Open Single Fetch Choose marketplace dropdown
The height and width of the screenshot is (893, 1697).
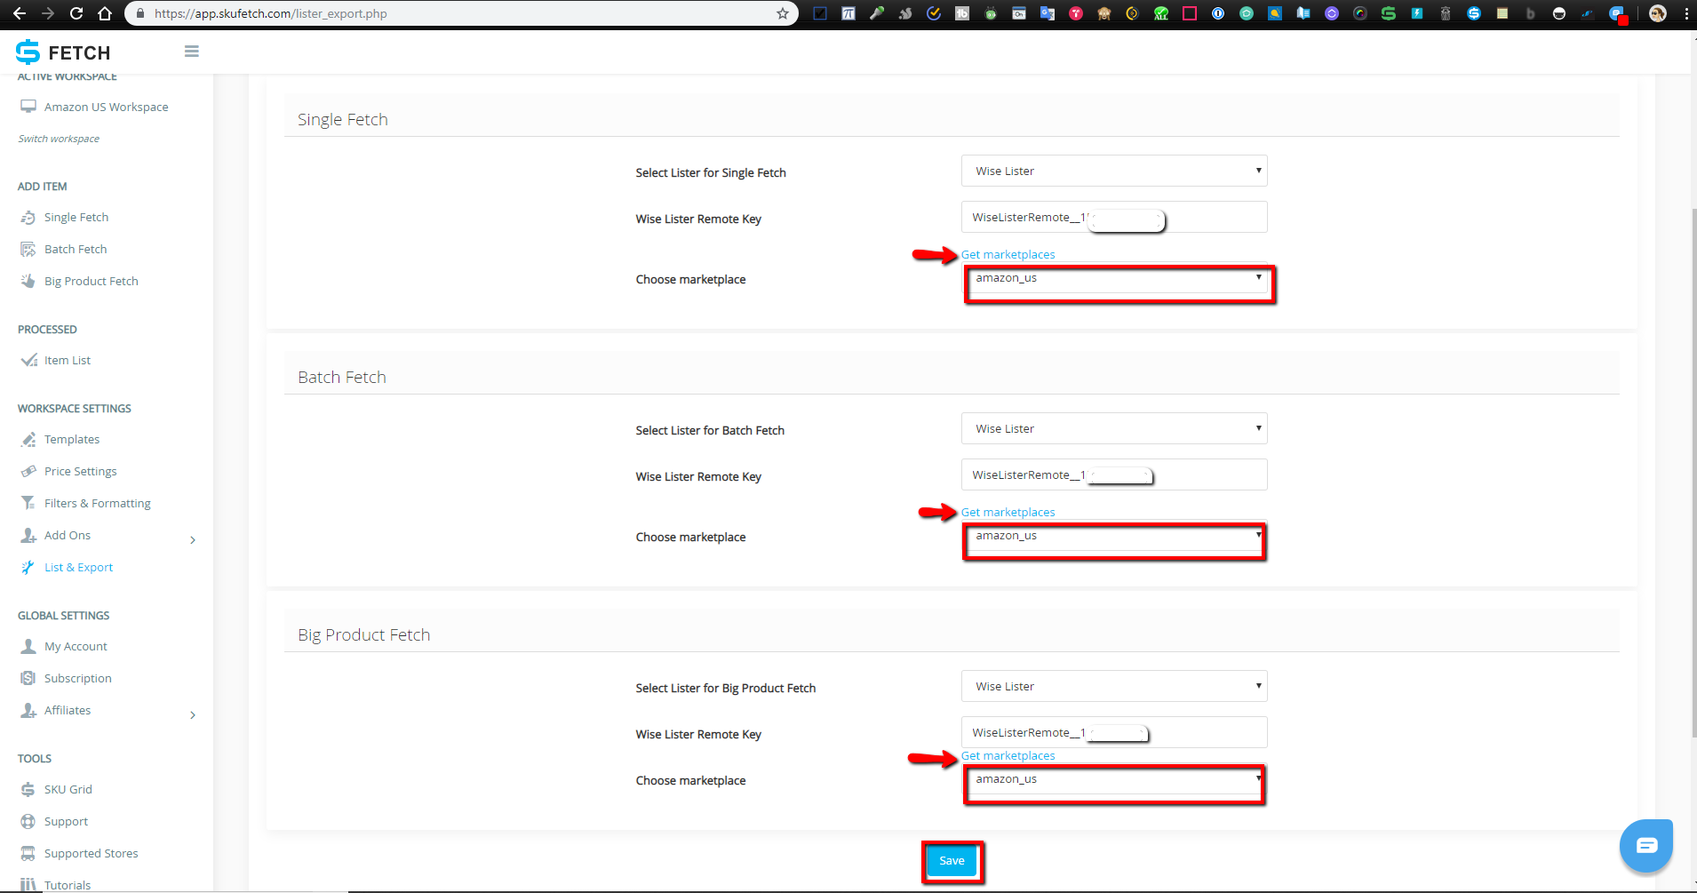pyautogui.click(x=1114, y=278)
